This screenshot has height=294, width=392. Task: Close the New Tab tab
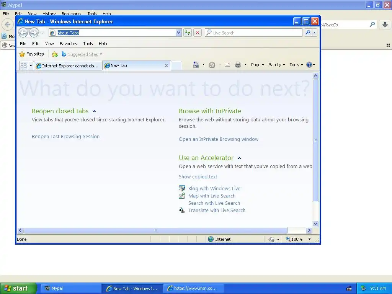click(166, 65)
